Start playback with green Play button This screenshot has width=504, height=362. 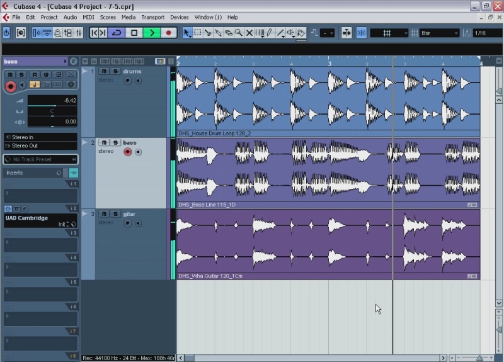[152, 33]
